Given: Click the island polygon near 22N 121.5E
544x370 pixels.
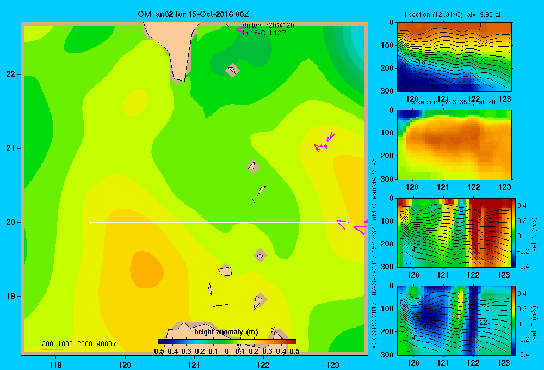Looking at the screenshot, I should pos(232,70).
